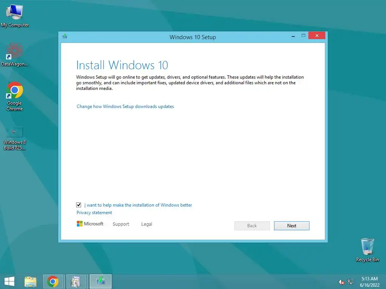
Task: Open the third taskbar app with disc icon
Action: [75, 281]
